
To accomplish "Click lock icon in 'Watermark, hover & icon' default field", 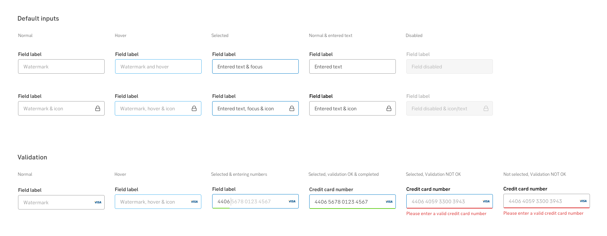I will click(x=194, y=108).
